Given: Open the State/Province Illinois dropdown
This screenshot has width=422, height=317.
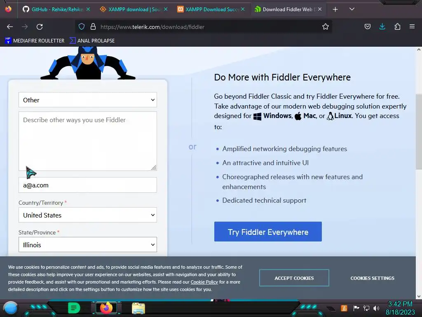Looking at the screenshot, I should tap(88, 245).
